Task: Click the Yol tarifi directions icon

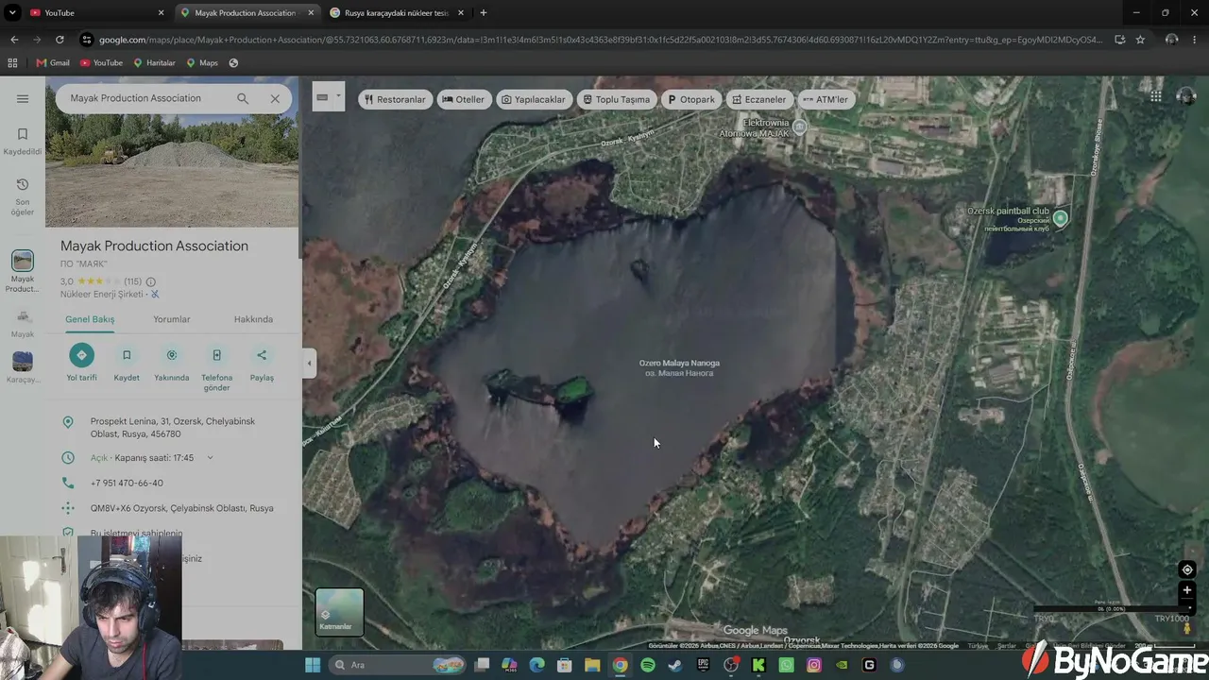Action: coord(81,355)
